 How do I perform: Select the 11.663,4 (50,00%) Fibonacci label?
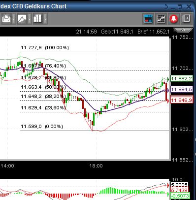43,87
